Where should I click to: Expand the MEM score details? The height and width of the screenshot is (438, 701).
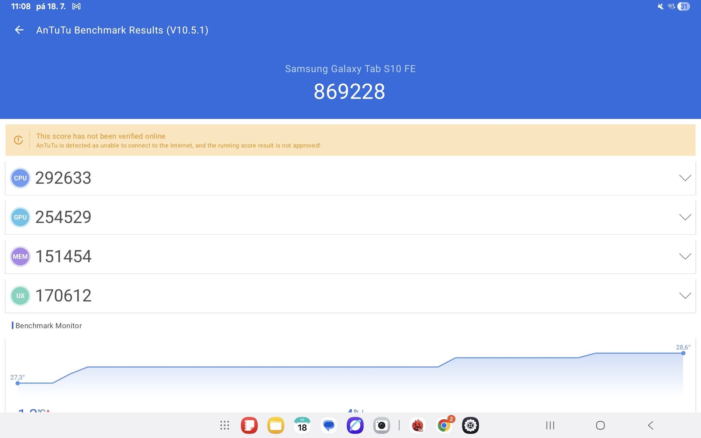point(685,256)
